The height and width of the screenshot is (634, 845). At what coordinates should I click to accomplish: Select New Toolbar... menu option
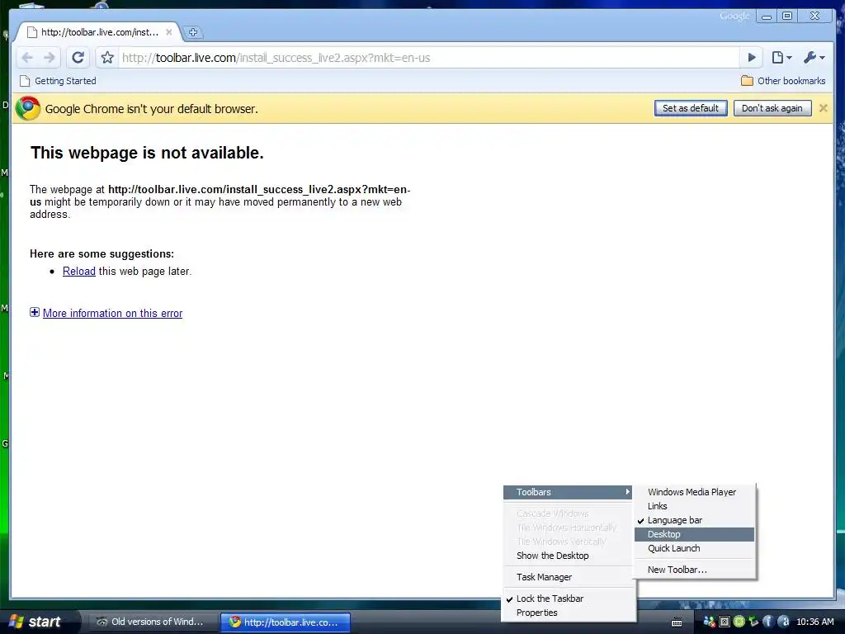[x=694, y=570]
